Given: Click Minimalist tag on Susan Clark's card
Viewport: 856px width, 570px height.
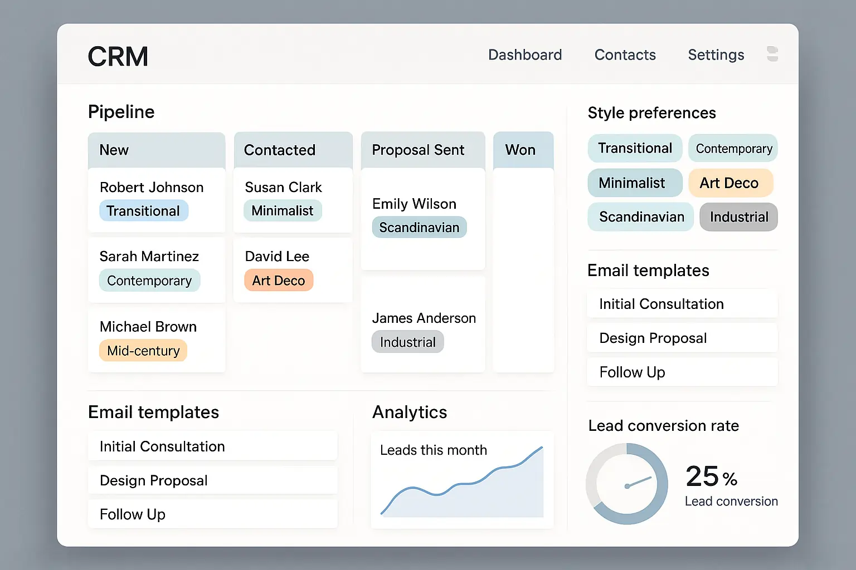Looking at the screenshot, I should 283,211.
